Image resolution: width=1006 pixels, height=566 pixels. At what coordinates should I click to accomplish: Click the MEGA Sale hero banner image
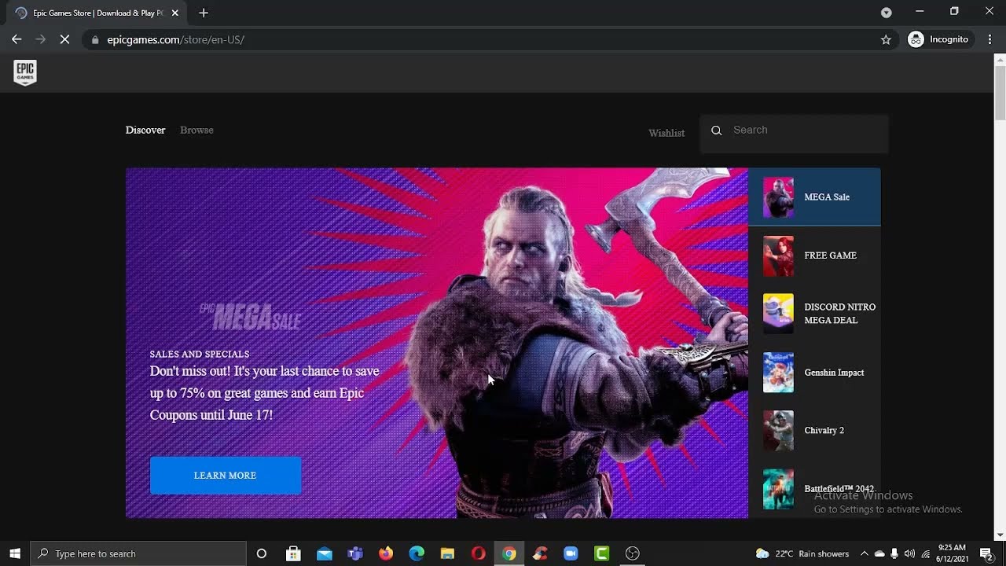click(437, 343)
